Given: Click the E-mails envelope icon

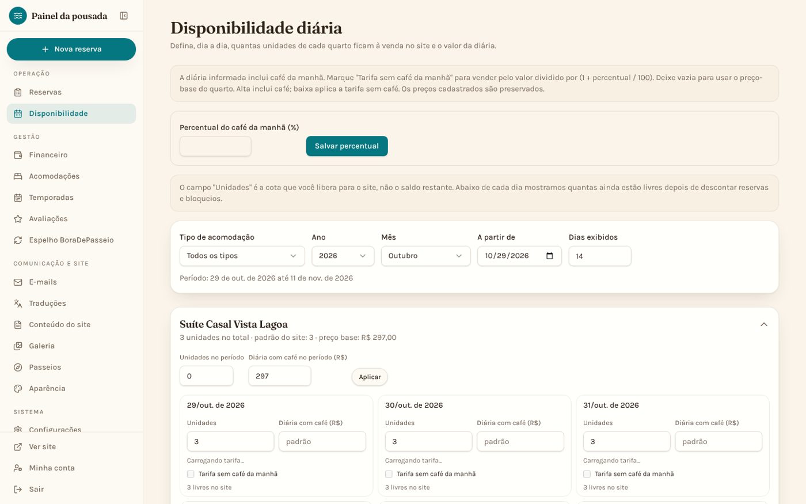Looking at the screenshot, I should click(x=18, y=282).
